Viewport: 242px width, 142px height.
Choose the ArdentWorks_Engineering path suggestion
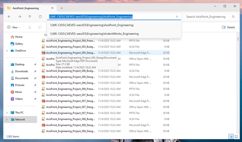click(114, 34)
